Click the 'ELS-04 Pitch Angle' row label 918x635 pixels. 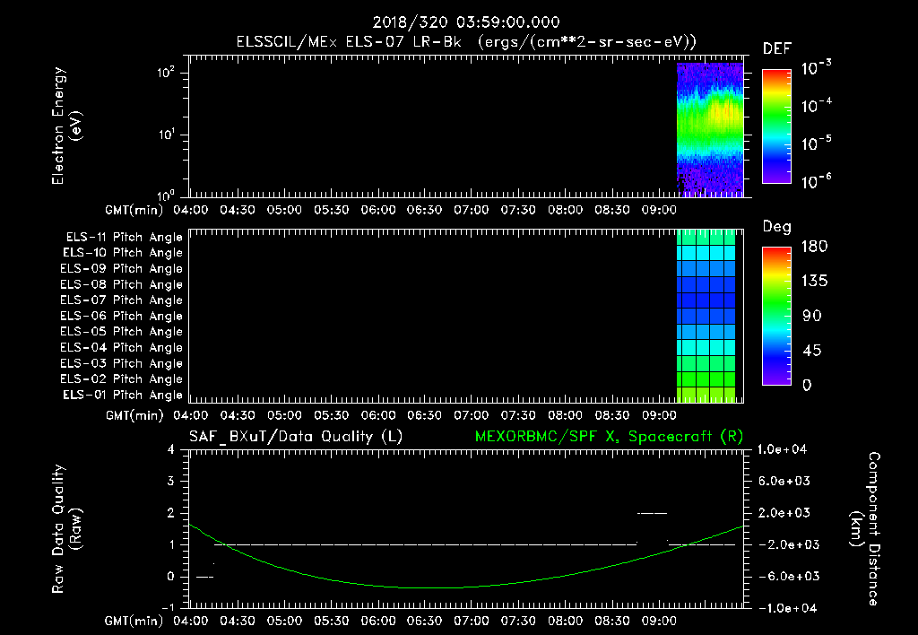coord(121,347)
